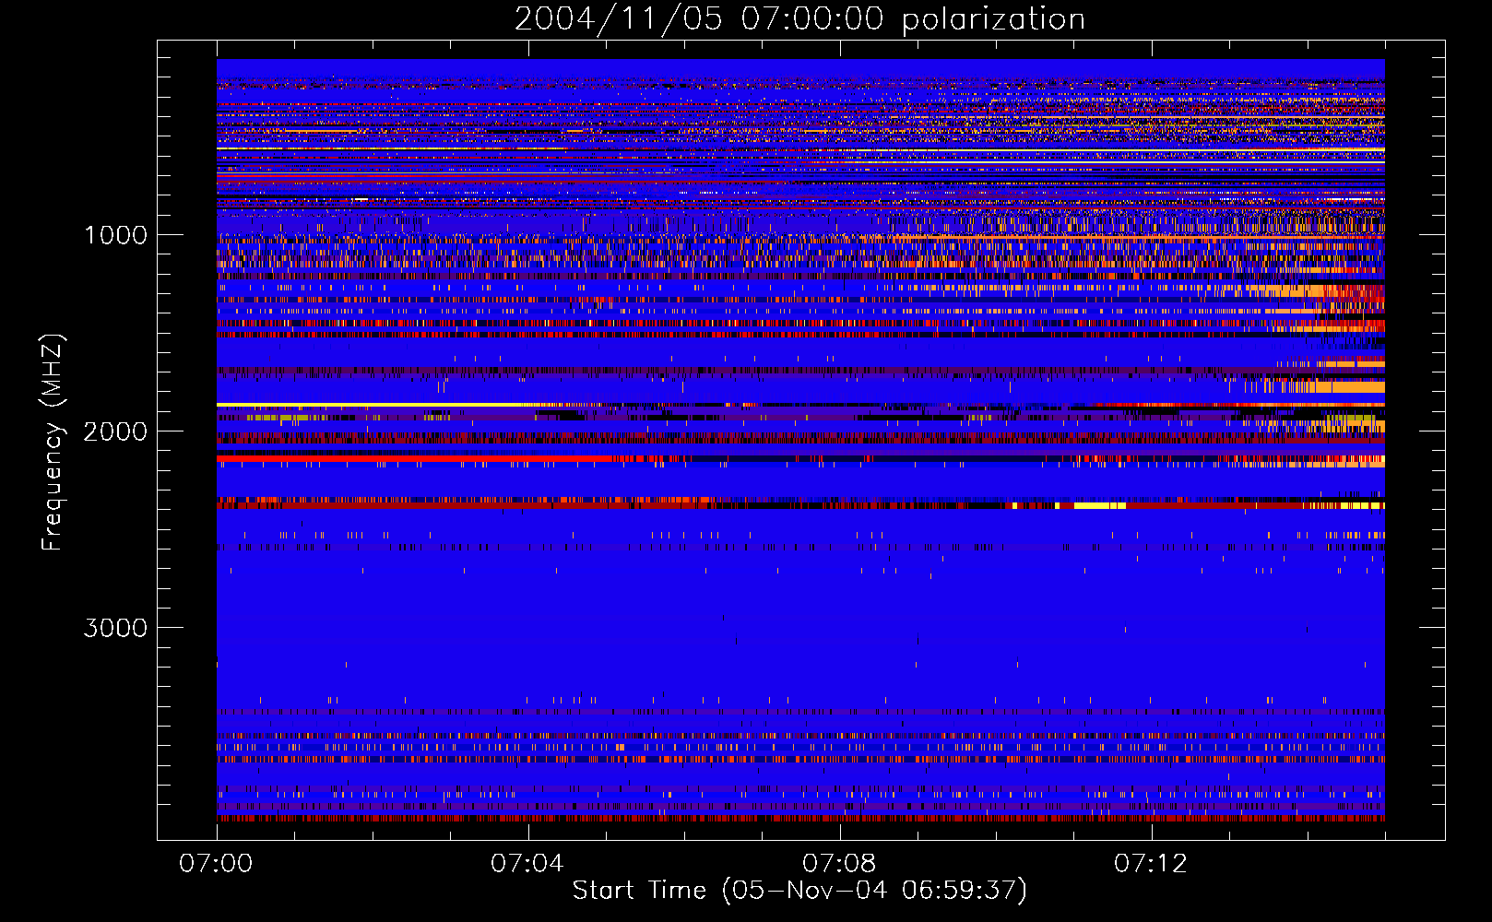1492x922 pixels.
Task: Click the 3000 frequency tick label
Action: [x=116, y=628]
